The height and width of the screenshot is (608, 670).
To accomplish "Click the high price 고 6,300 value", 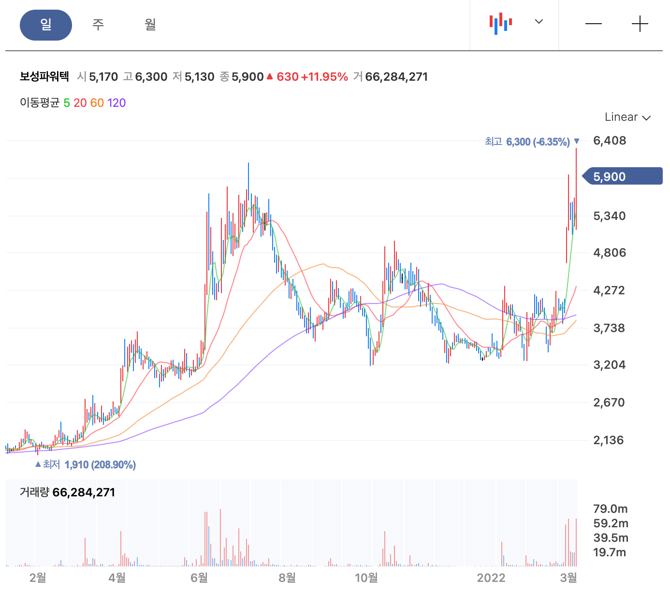I will point(145,77).
